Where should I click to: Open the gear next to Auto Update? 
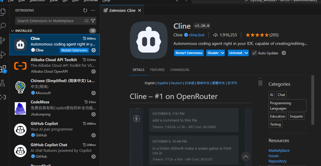click(284, 53)
